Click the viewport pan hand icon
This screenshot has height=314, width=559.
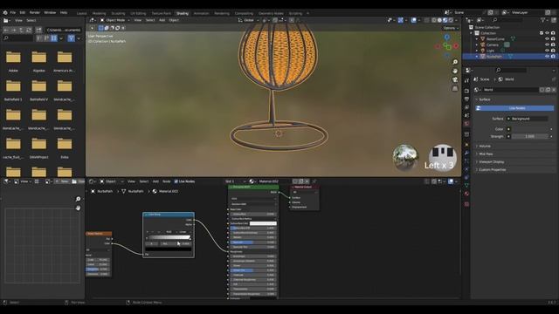click(x=455, y=71)
